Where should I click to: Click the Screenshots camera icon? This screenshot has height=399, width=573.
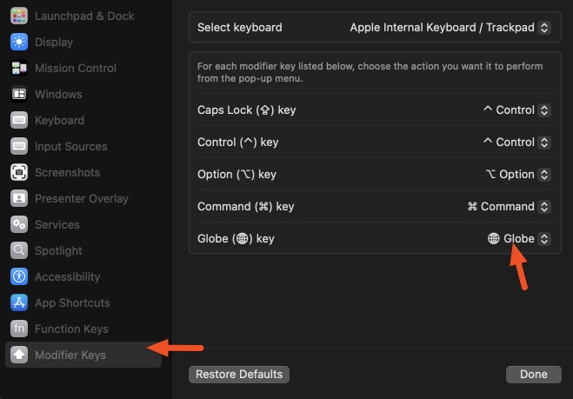click(x=19, y=172)
